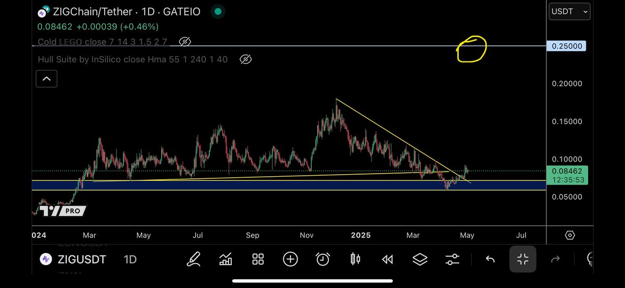Toggle visibility of Hull Suite indicator
625x288 pixels.
pos(246,59)
